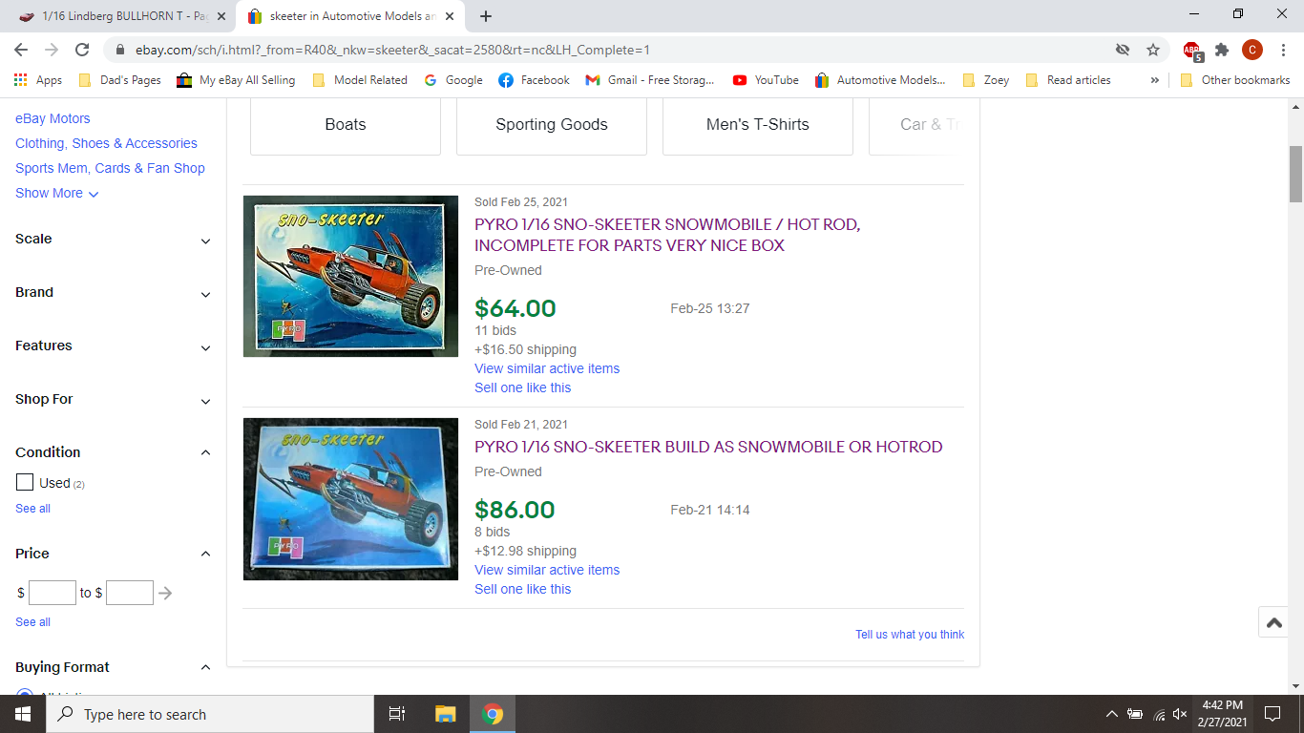Open the notification center icon

pyautogui.click(x=1272, y=714)
